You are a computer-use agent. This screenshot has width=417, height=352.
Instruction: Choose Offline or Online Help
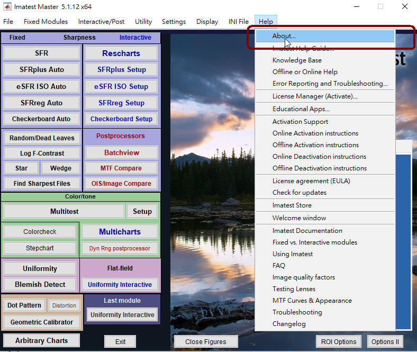[x=325, y=72]
